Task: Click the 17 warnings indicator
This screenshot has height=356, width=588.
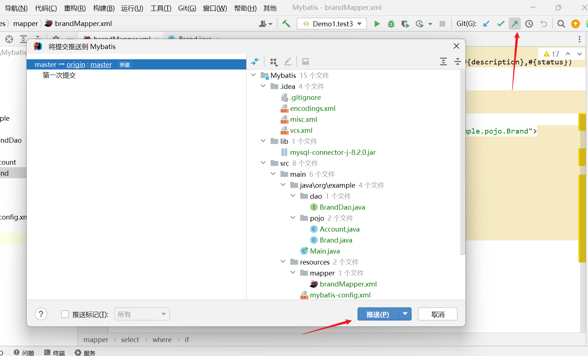Action: tap(551, 54)
